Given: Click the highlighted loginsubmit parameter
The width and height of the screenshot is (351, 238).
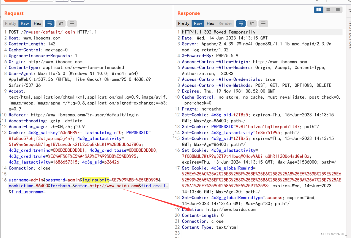Looking at the screenshot, I should pos(96,180).
